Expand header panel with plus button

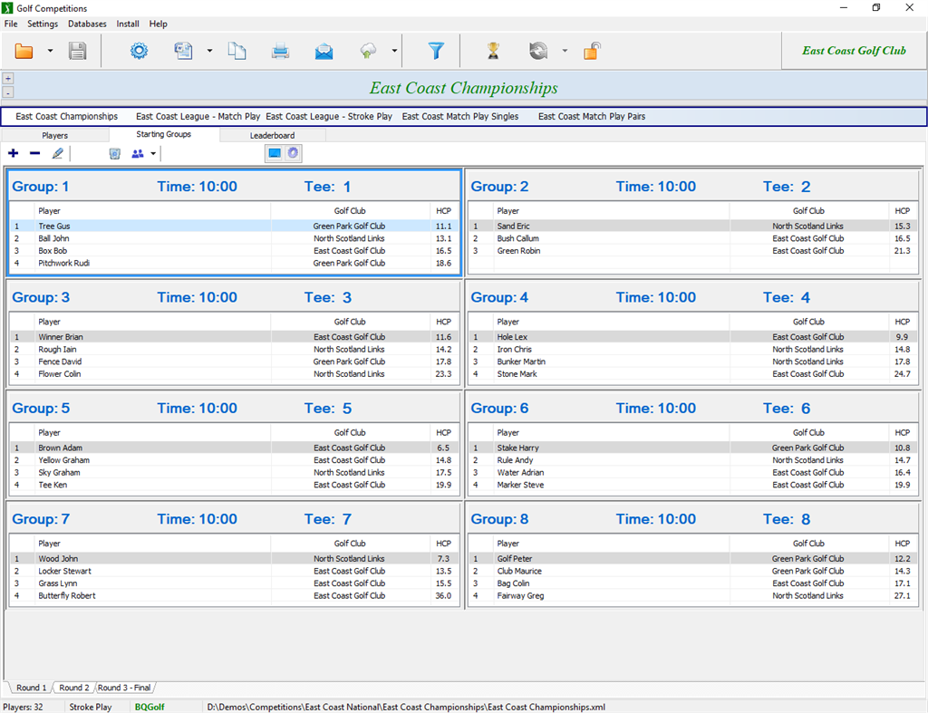click(x=8, y=79)
